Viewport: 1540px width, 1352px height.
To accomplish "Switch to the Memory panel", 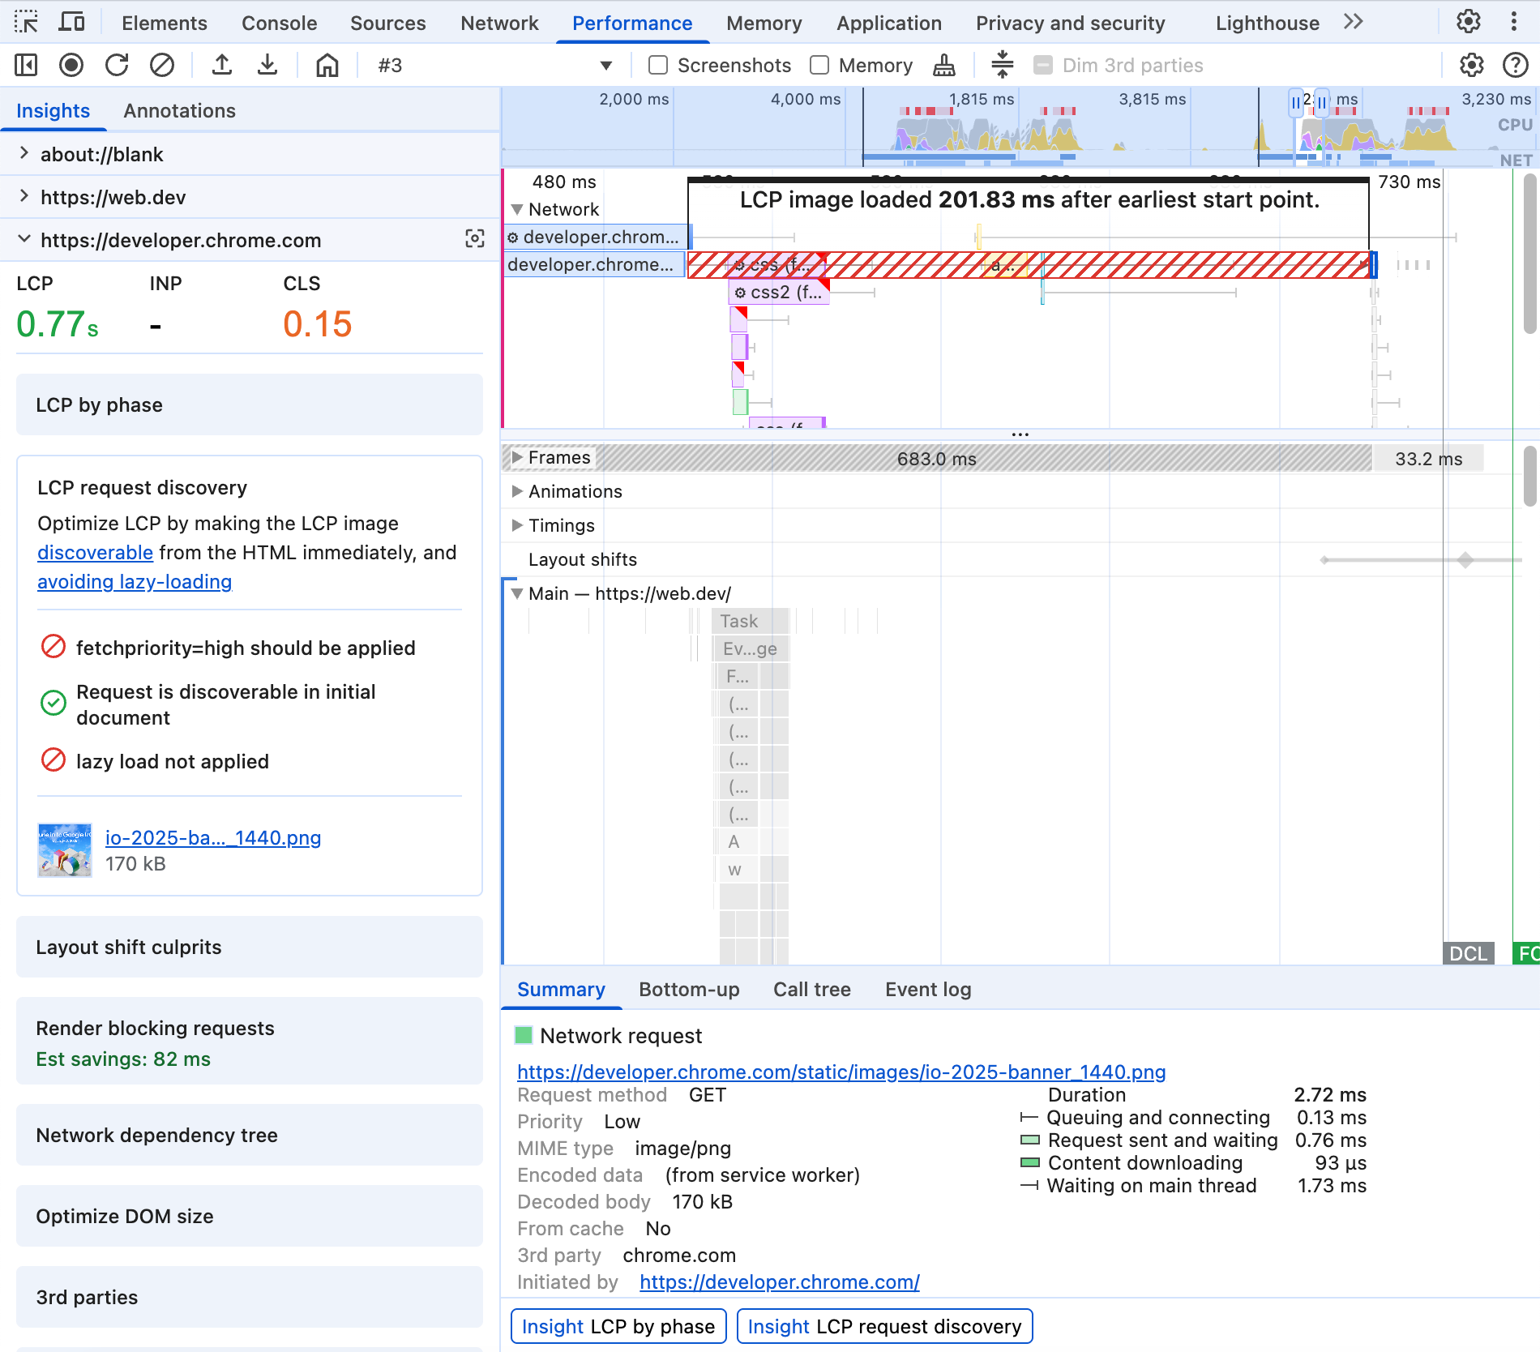I will pyautogui.click(x=763, y=23).
